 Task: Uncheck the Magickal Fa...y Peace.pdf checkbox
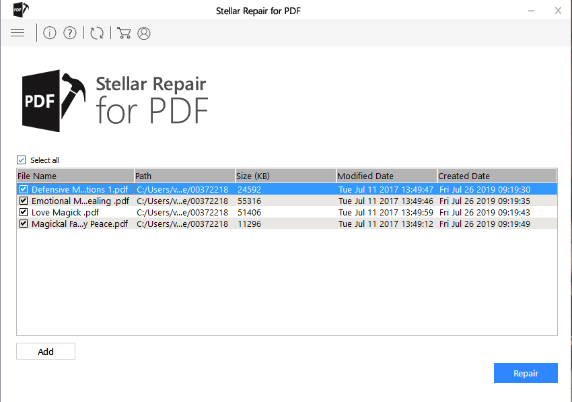pos(24,224)
